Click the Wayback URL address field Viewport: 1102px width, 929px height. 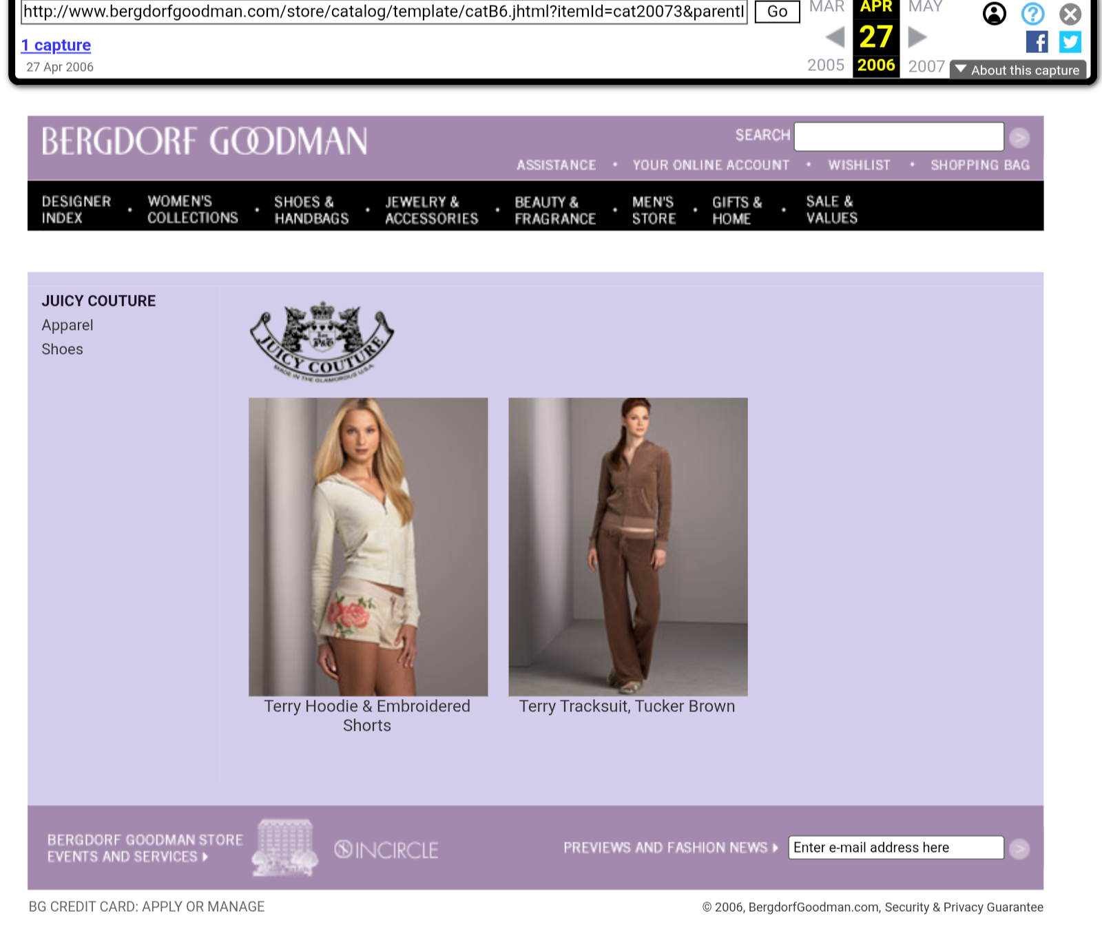[384, 11]
